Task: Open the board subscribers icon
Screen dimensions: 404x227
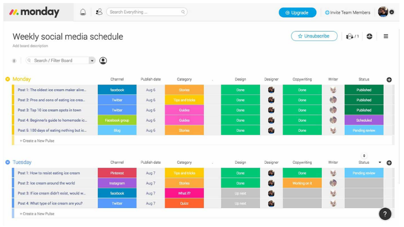Action: pos(352,36)
